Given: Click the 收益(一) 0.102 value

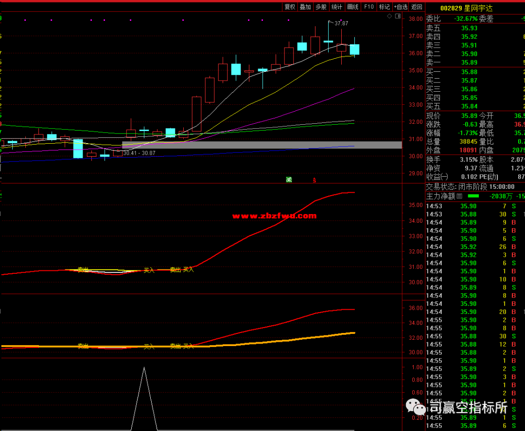Looking at the screenshot, I should (469, 177).
